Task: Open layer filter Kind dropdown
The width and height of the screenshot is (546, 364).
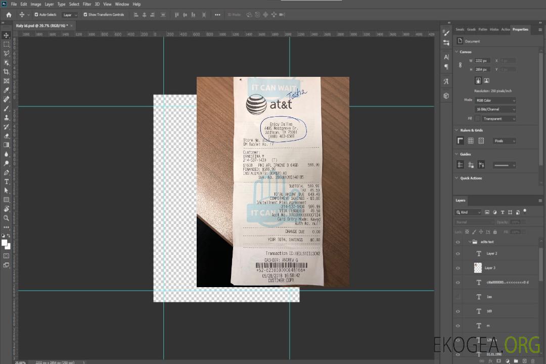Action: [468, 212]
